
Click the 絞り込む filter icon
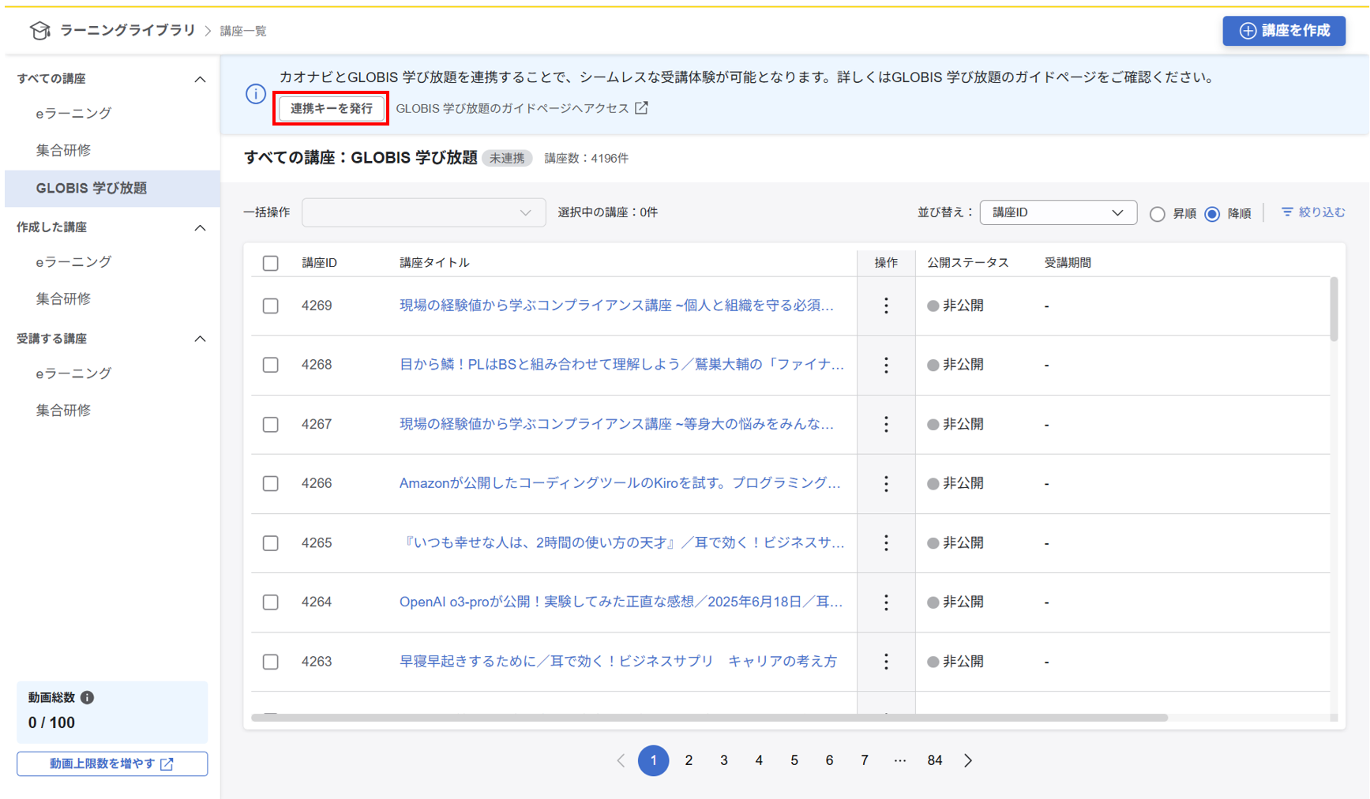pyautogui.click(x=1287, y=212)
